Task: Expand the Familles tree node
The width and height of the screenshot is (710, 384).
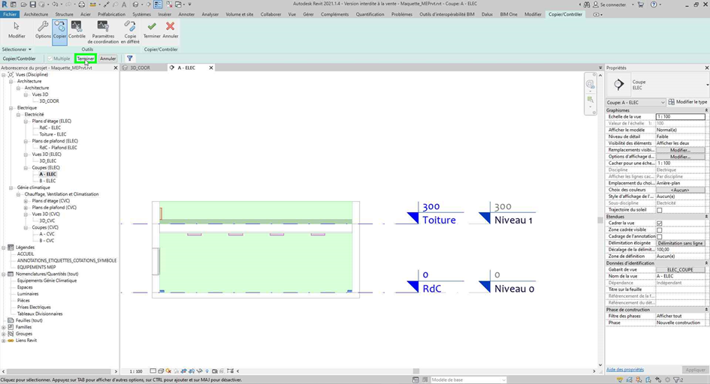Action: pos(4,327)
